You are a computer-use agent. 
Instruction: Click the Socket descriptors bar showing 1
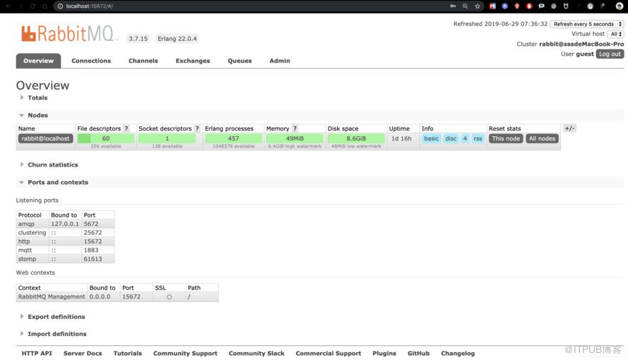tap(167, 138)
